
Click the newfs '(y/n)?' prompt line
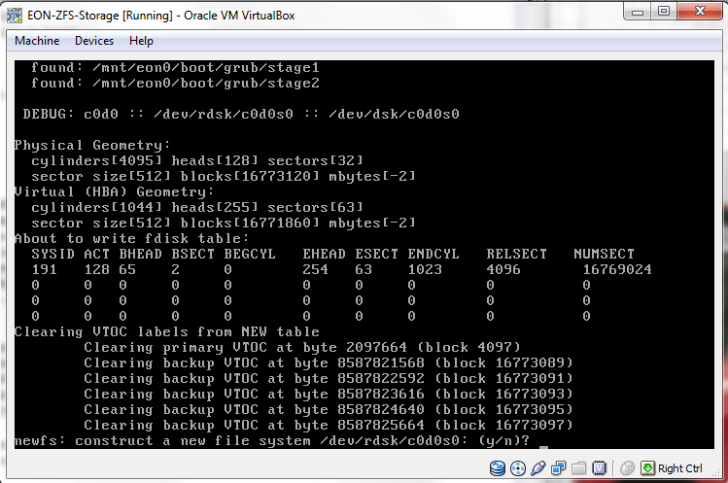pos(272,440)
